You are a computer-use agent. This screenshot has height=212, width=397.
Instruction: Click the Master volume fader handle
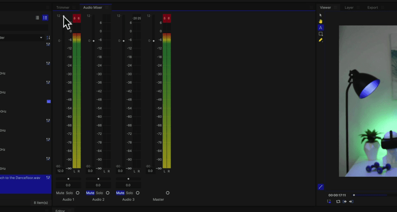(153, 41)
